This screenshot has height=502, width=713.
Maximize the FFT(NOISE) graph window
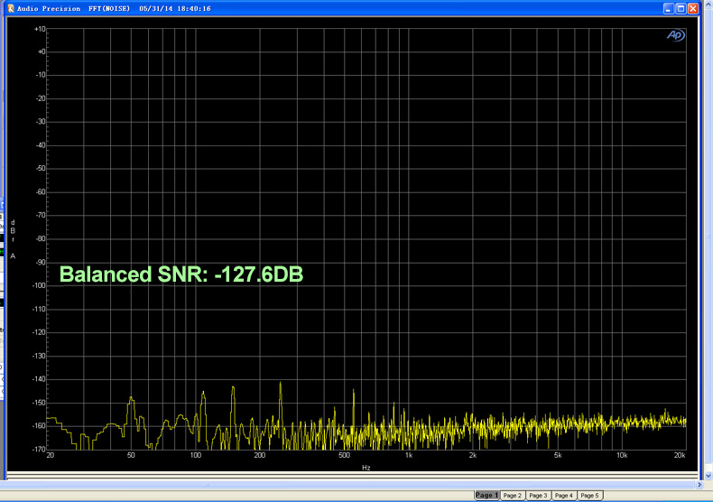click(x=681, y=8)
